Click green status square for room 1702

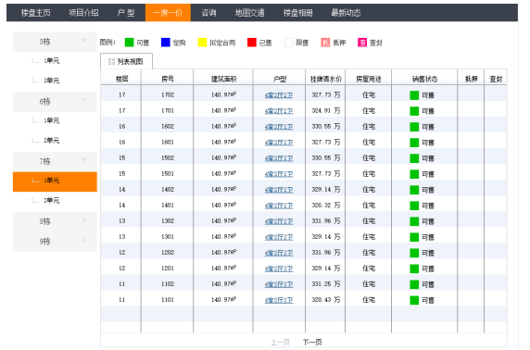414,95
